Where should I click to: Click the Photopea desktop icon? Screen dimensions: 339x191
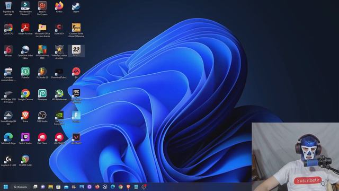42,95
